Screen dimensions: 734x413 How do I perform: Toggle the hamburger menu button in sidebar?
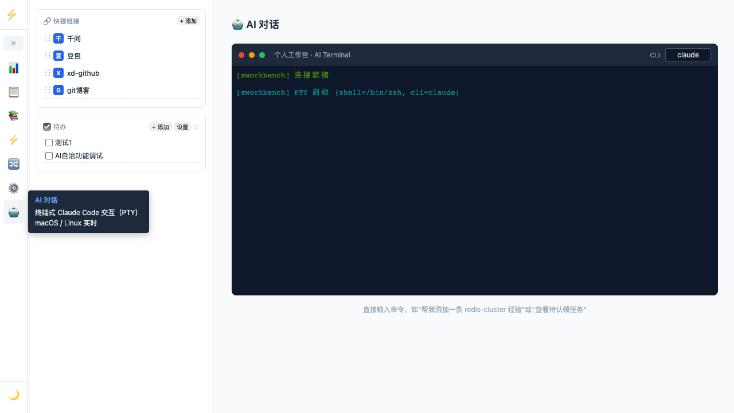click(x=13, y=43)
